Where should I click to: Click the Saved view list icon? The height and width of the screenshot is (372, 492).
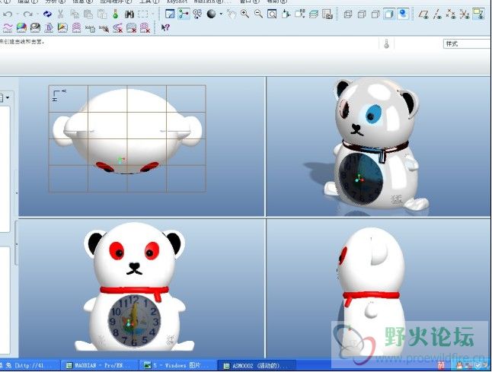point(299,14)
